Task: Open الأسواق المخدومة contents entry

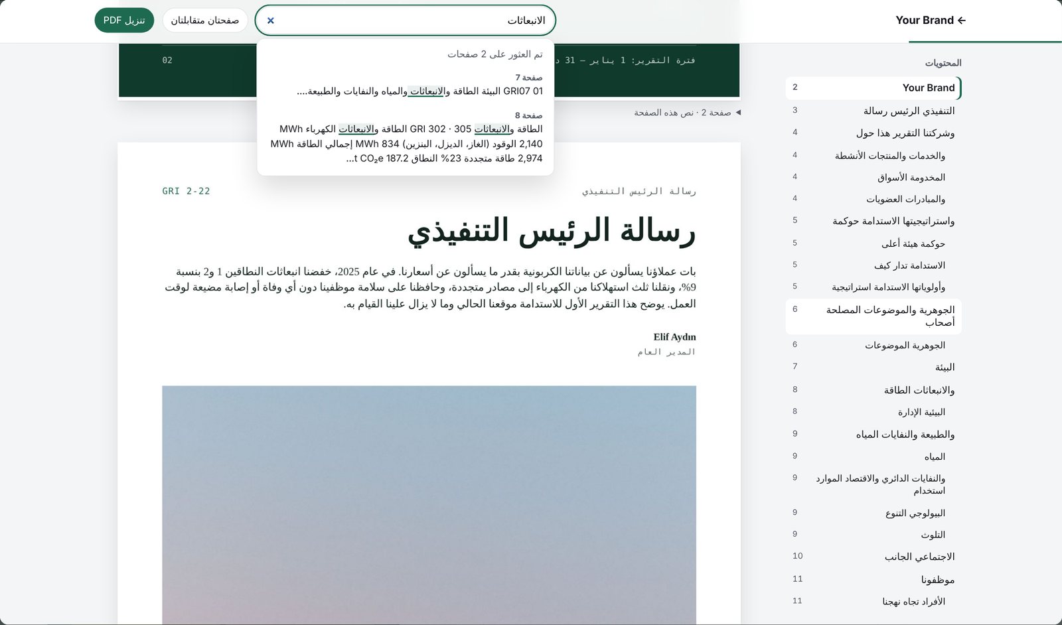Action: click(x=873, y=177)
